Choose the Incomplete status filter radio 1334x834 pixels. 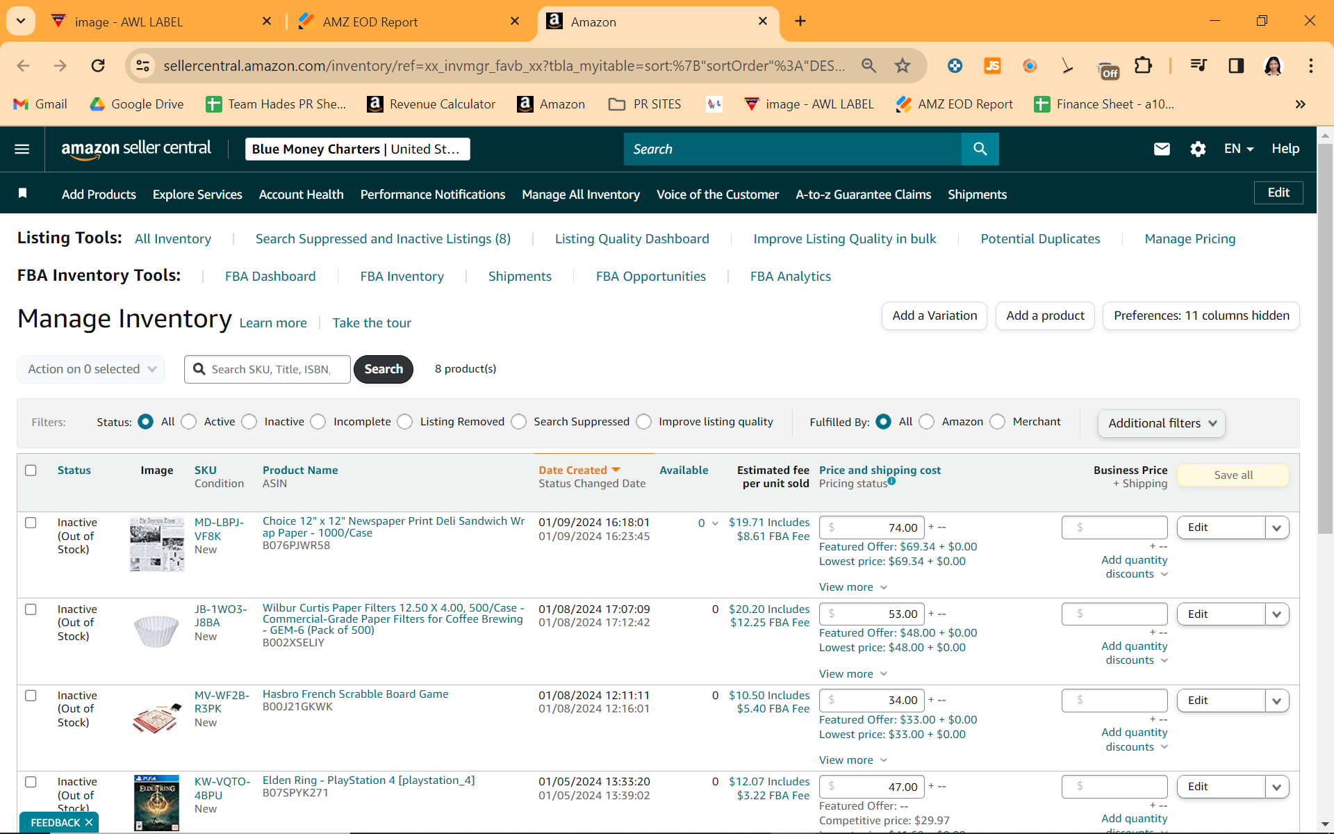coord(318,422)
